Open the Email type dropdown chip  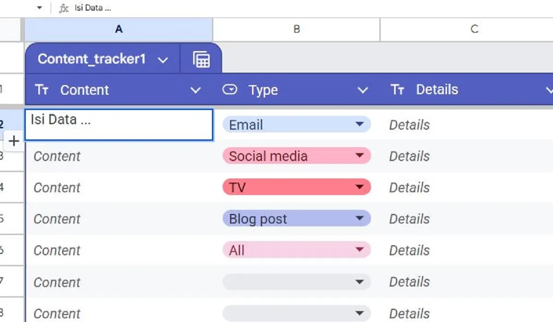click(x=297, y=124)
